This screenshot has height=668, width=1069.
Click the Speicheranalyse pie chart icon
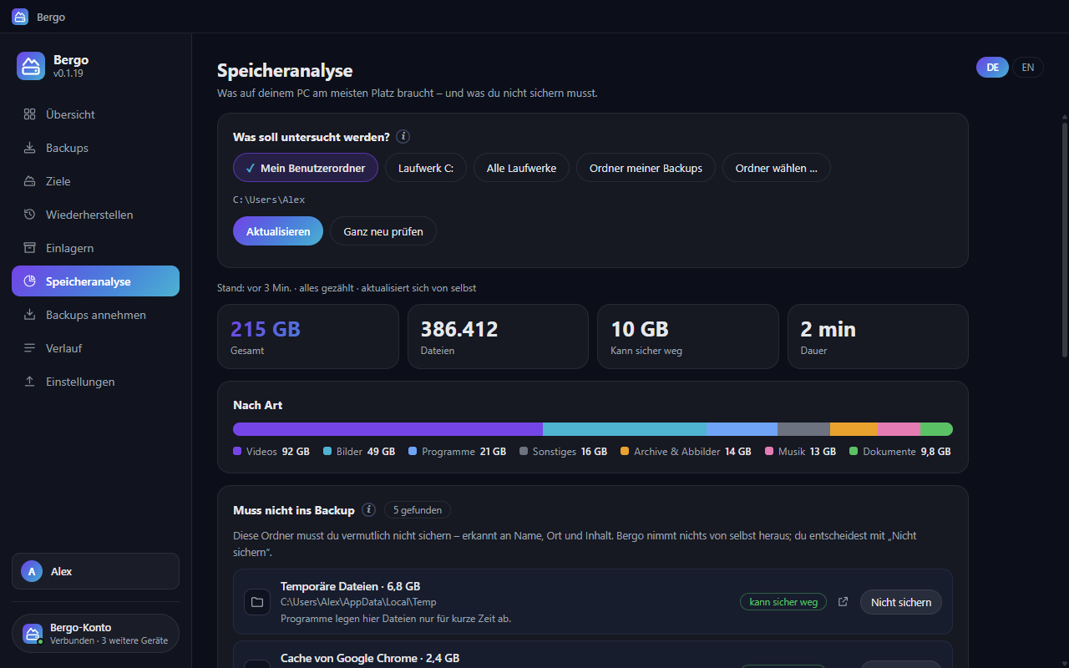29,281
